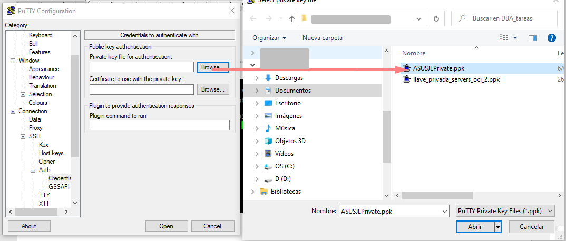Click the Escritorio desktop icon
Image resolution: width=566 pixels, height=241 pixels.
(x=268, y=103)
